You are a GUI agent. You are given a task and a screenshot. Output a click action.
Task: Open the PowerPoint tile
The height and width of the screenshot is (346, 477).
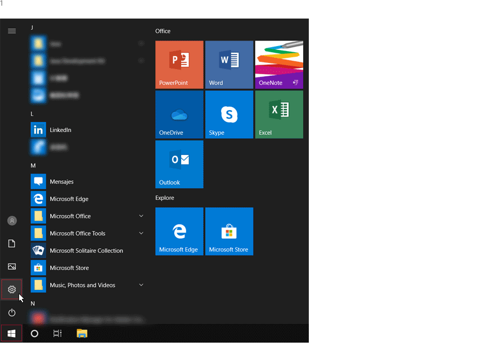tap(179, 65)
